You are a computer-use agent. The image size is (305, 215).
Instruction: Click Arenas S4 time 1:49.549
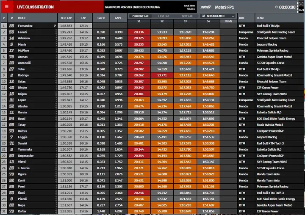point(208,57)
